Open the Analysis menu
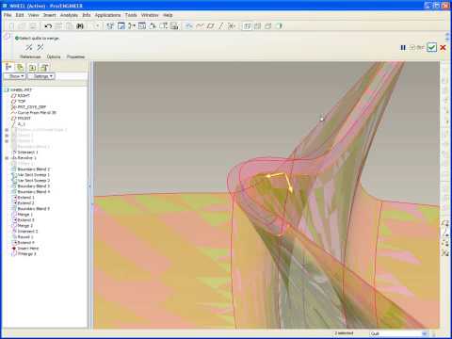Screen dimensions: 452x339 click(x=69, y=15)
